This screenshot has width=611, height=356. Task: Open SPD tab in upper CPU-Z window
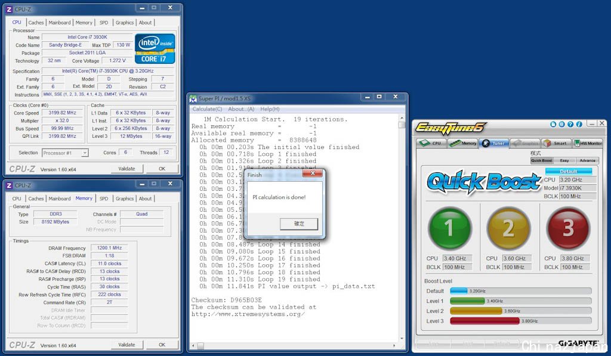(104, 23)
